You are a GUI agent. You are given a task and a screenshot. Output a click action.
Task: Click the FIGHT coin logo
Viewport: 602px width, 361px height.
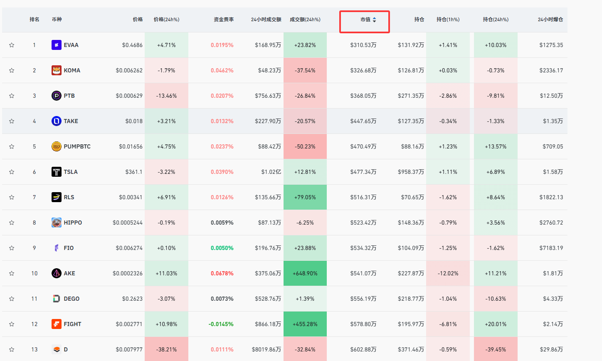pos(57,324)
